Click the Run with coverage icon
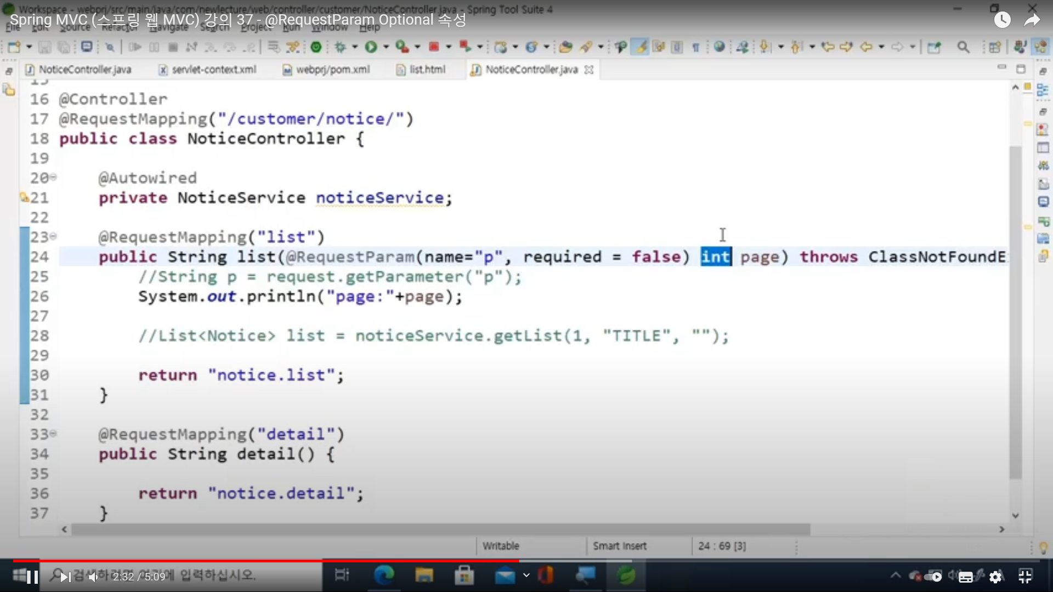The image size is (1053, 592). coord(402,47)
